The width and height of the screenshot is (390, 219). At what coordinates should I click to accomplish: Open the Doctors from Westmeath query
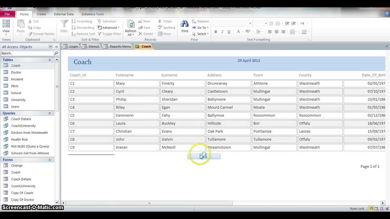point(29,133)
